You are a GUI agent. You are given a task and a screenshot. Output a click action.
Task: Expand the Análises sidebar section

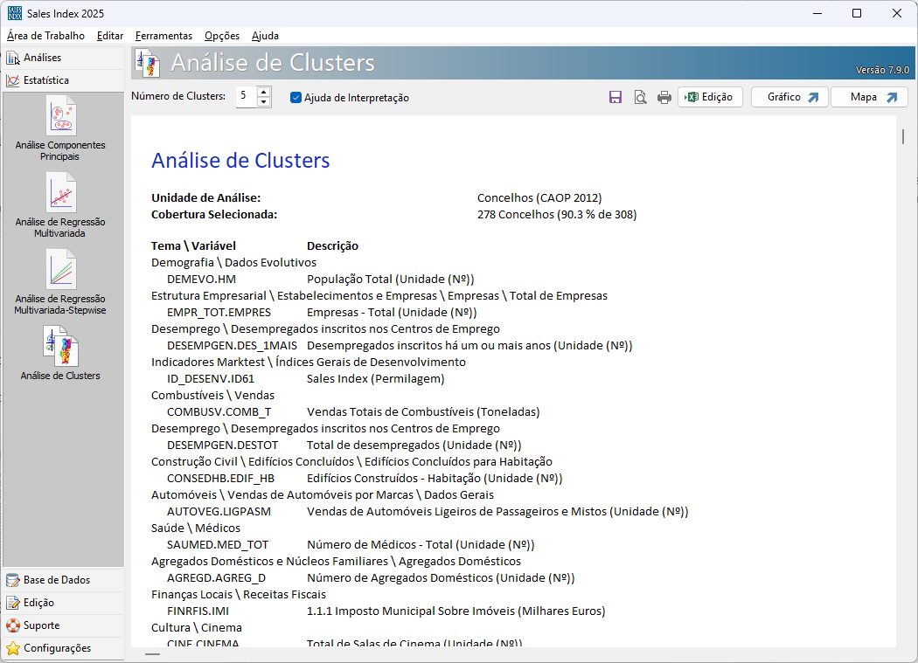[42, 58]
